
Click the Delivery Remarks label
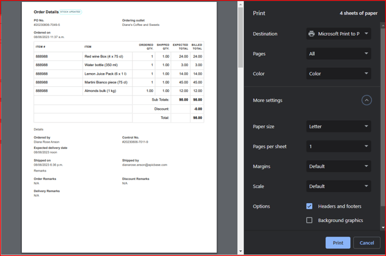pos(47,191)
